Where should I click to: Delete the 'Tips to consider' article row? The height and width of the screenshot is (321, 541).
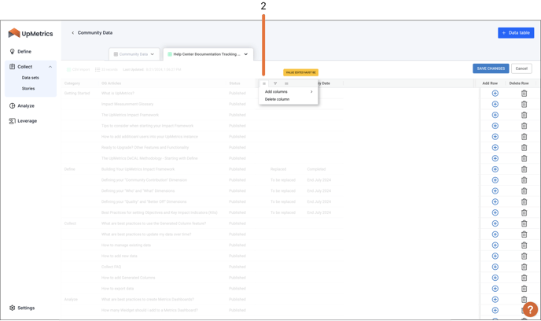point(524,126)
